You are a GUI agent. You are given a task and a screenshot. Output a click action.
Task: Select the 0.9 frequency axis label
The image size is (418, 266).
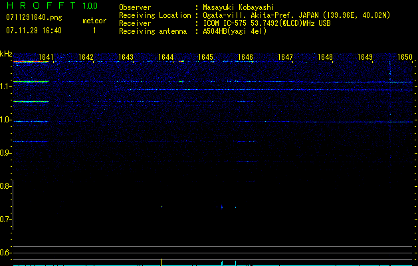click(x=6, y=153)
